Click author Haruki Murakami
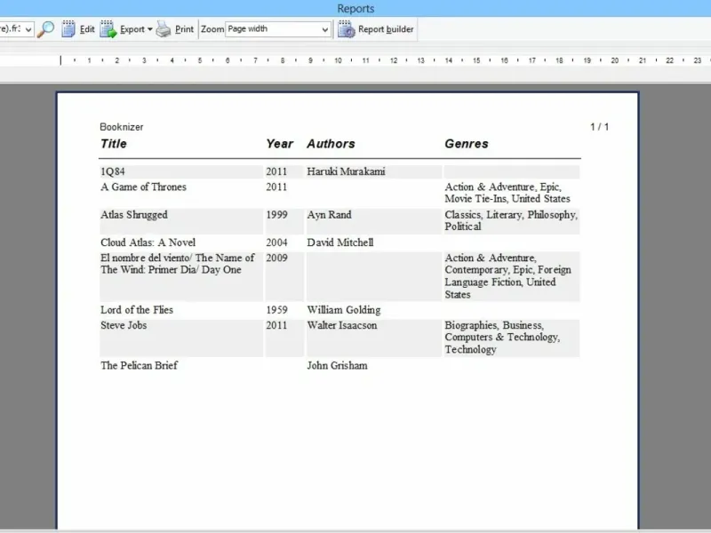 point(346,171)
